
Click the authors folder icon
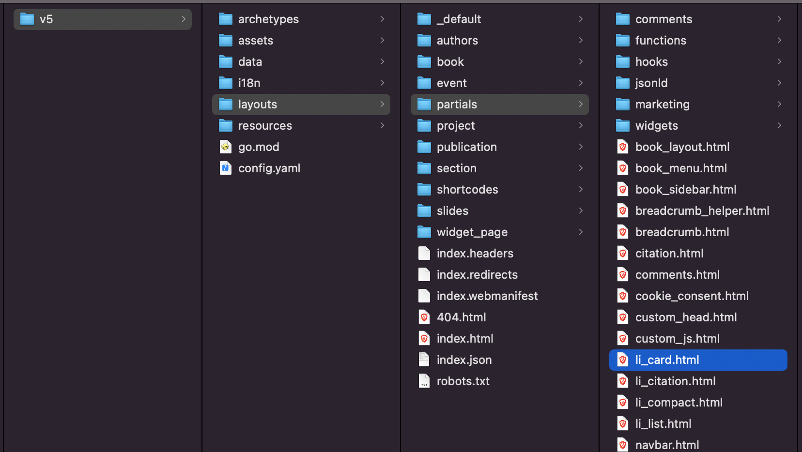[x=424, y=41]
